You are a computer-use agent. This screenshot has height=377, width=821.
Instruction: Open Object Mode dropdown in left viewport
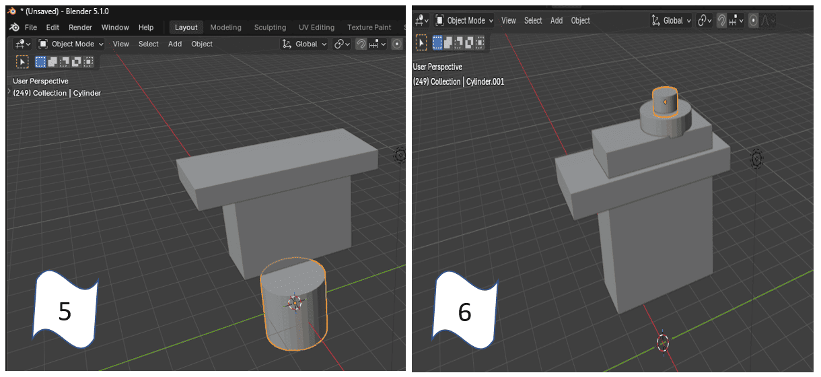(x=71, y=44)
